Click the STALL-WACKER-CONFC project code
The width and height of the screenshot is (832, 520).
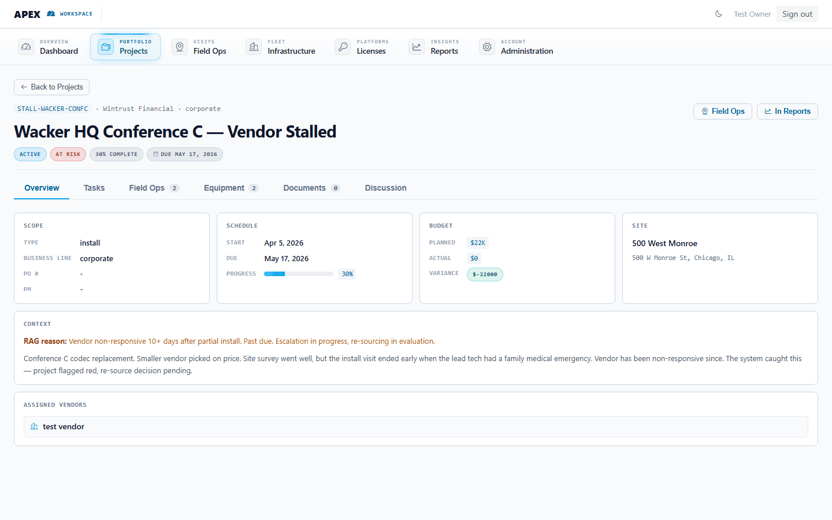53,109
